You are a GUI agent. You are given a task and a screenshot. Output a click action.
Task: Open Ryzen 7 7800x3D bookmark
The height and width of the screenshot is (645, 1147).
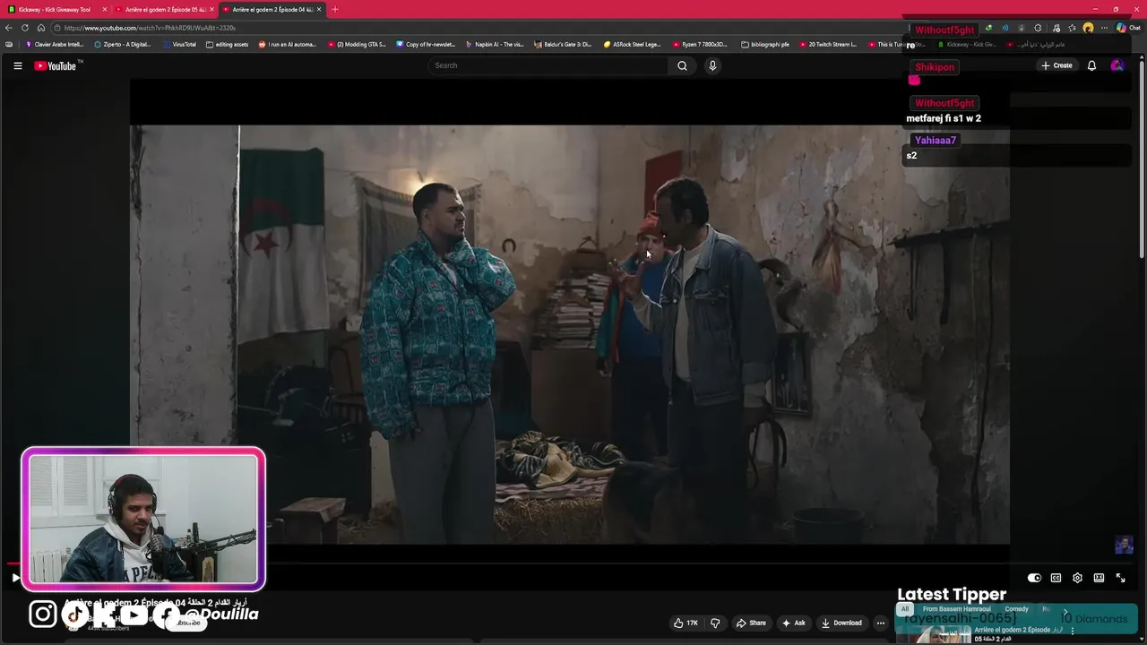pyautogui.click(x=700, y=44)
